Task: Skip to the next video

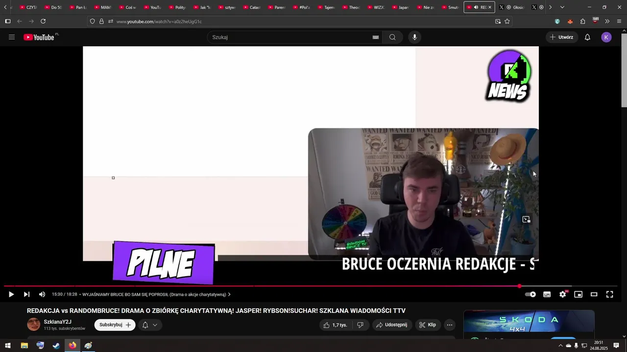Action: coord(26,294)
